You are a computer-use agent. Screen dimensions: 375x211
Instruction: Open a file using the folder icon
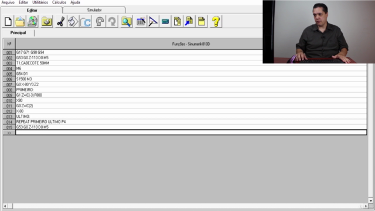click(20, 22)
